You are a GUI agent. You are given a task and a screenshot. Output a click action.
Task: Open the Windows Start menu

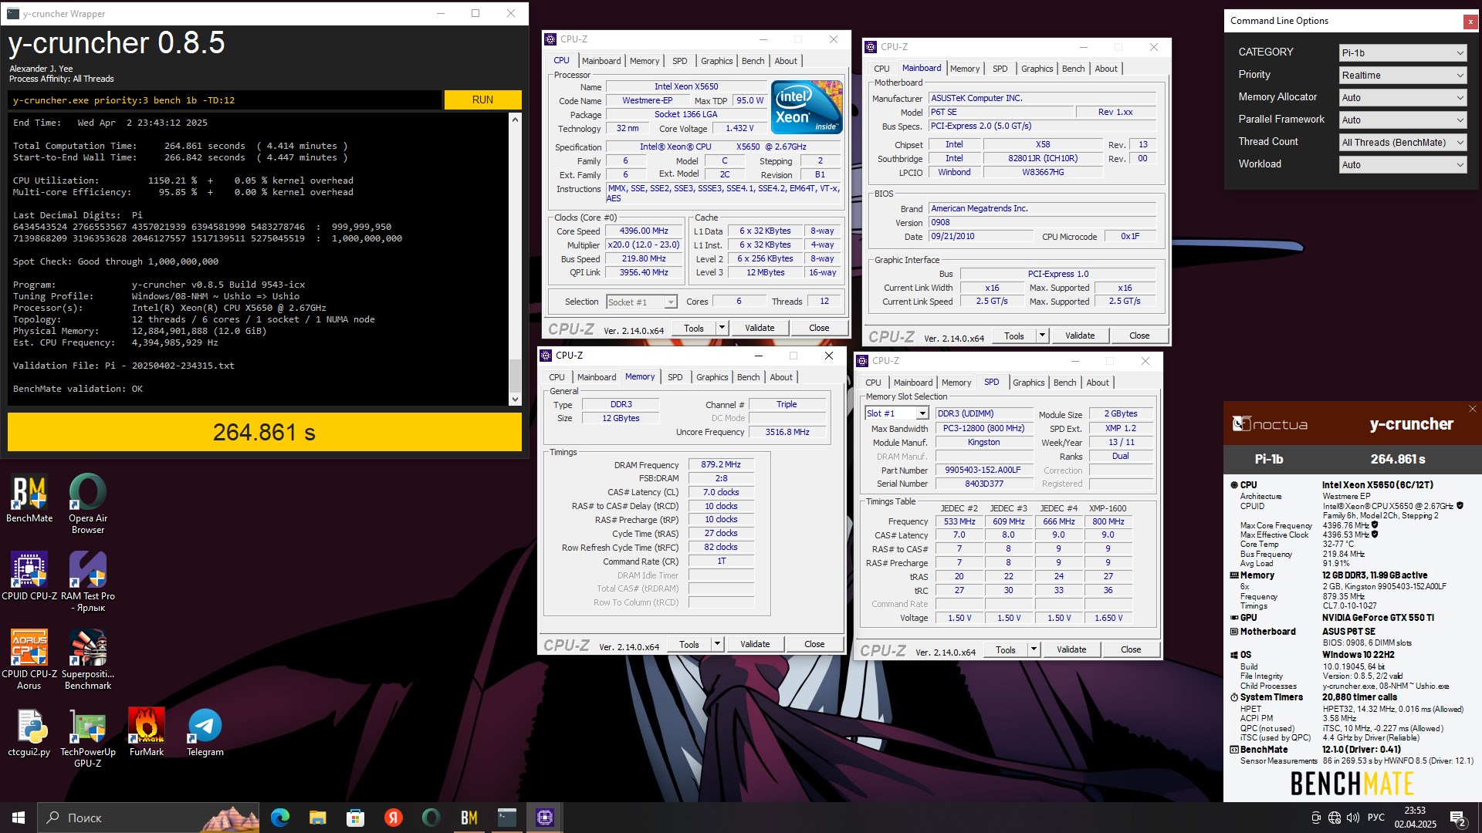(x=19, y=818)
